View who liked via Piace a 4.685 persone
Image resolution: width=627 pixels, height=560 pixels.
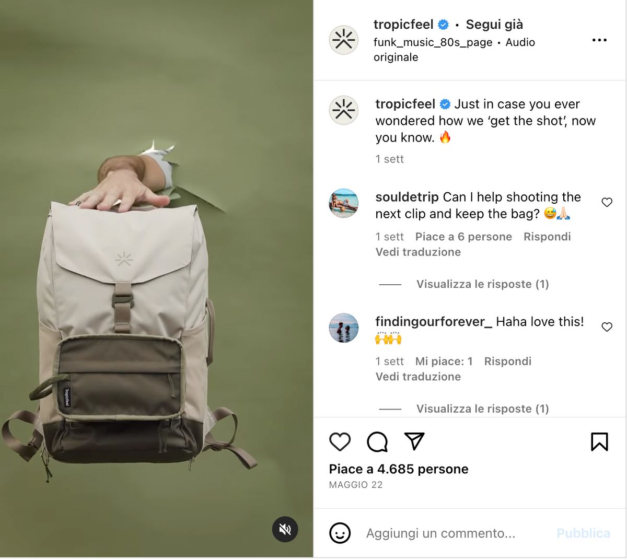pos(399,469)
